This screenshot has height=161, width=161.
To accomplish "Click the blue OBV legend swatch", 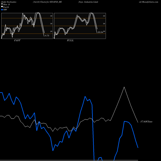I will 2,10.
